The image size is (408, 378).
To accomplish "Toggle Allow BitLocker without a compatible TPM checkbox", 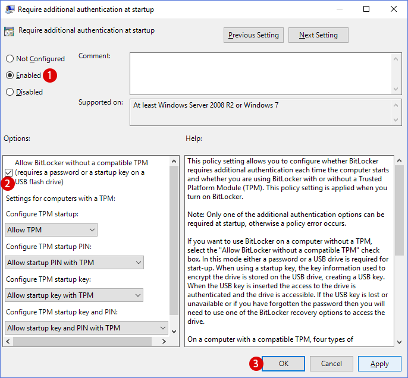I will [x=8, y=172].
